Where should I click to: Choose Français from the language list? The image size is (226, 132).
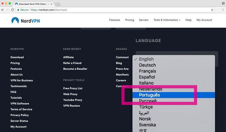click(x=174, y=71)
